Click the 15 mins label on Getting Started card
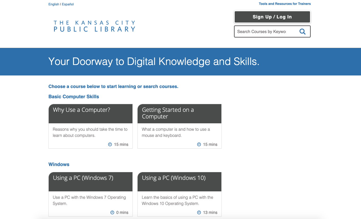The image size is (361, 219). (210, 145)
